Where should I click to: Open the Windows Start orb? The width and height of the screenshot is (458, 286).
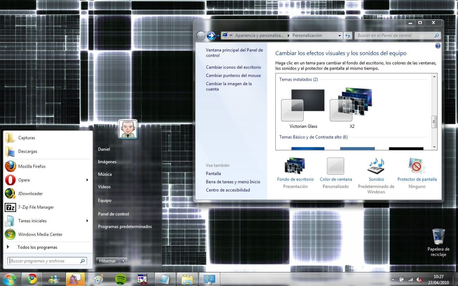[x=9, y=279]
